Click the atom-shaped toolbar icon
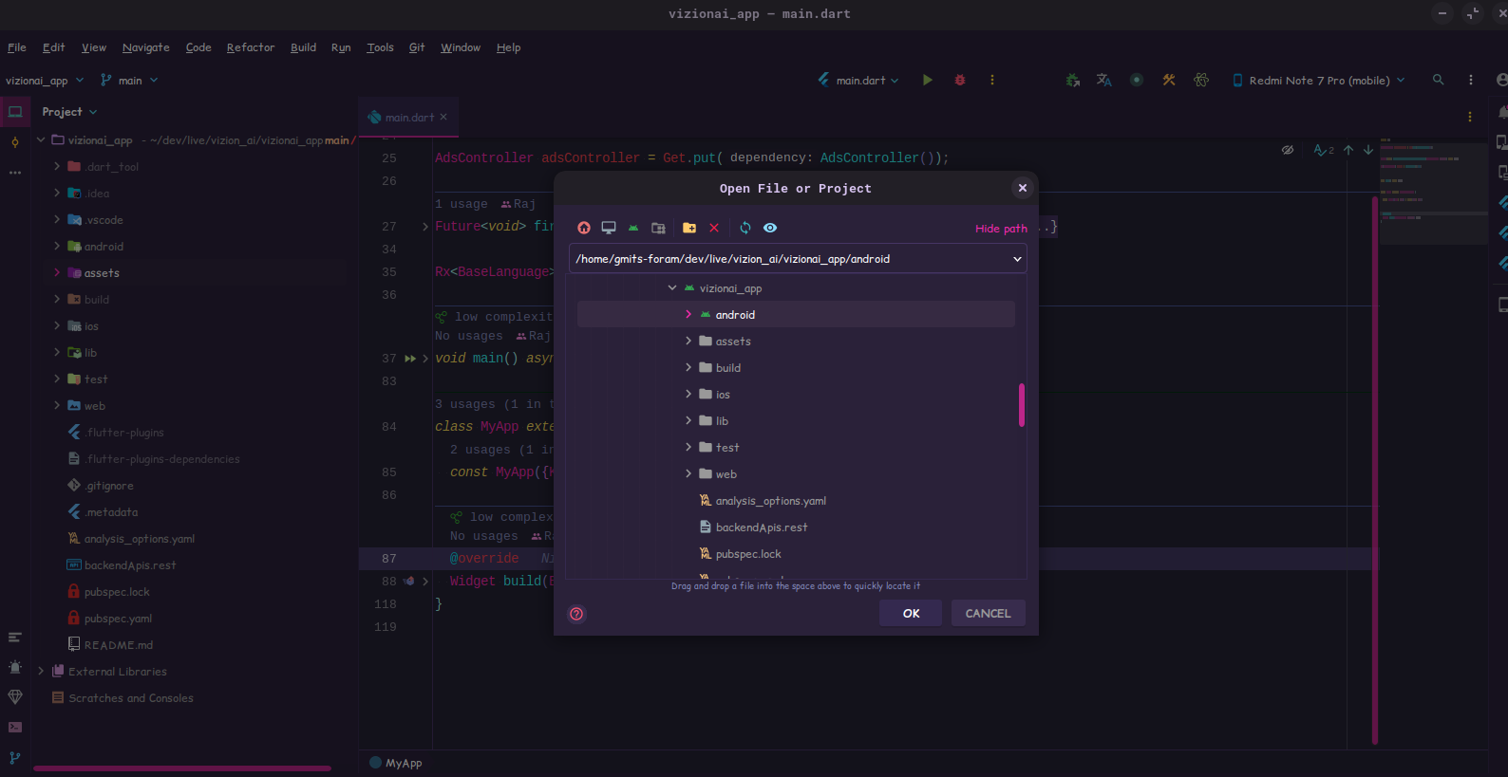Viewport: 1508px width, 777px height. click(1201, 80)
